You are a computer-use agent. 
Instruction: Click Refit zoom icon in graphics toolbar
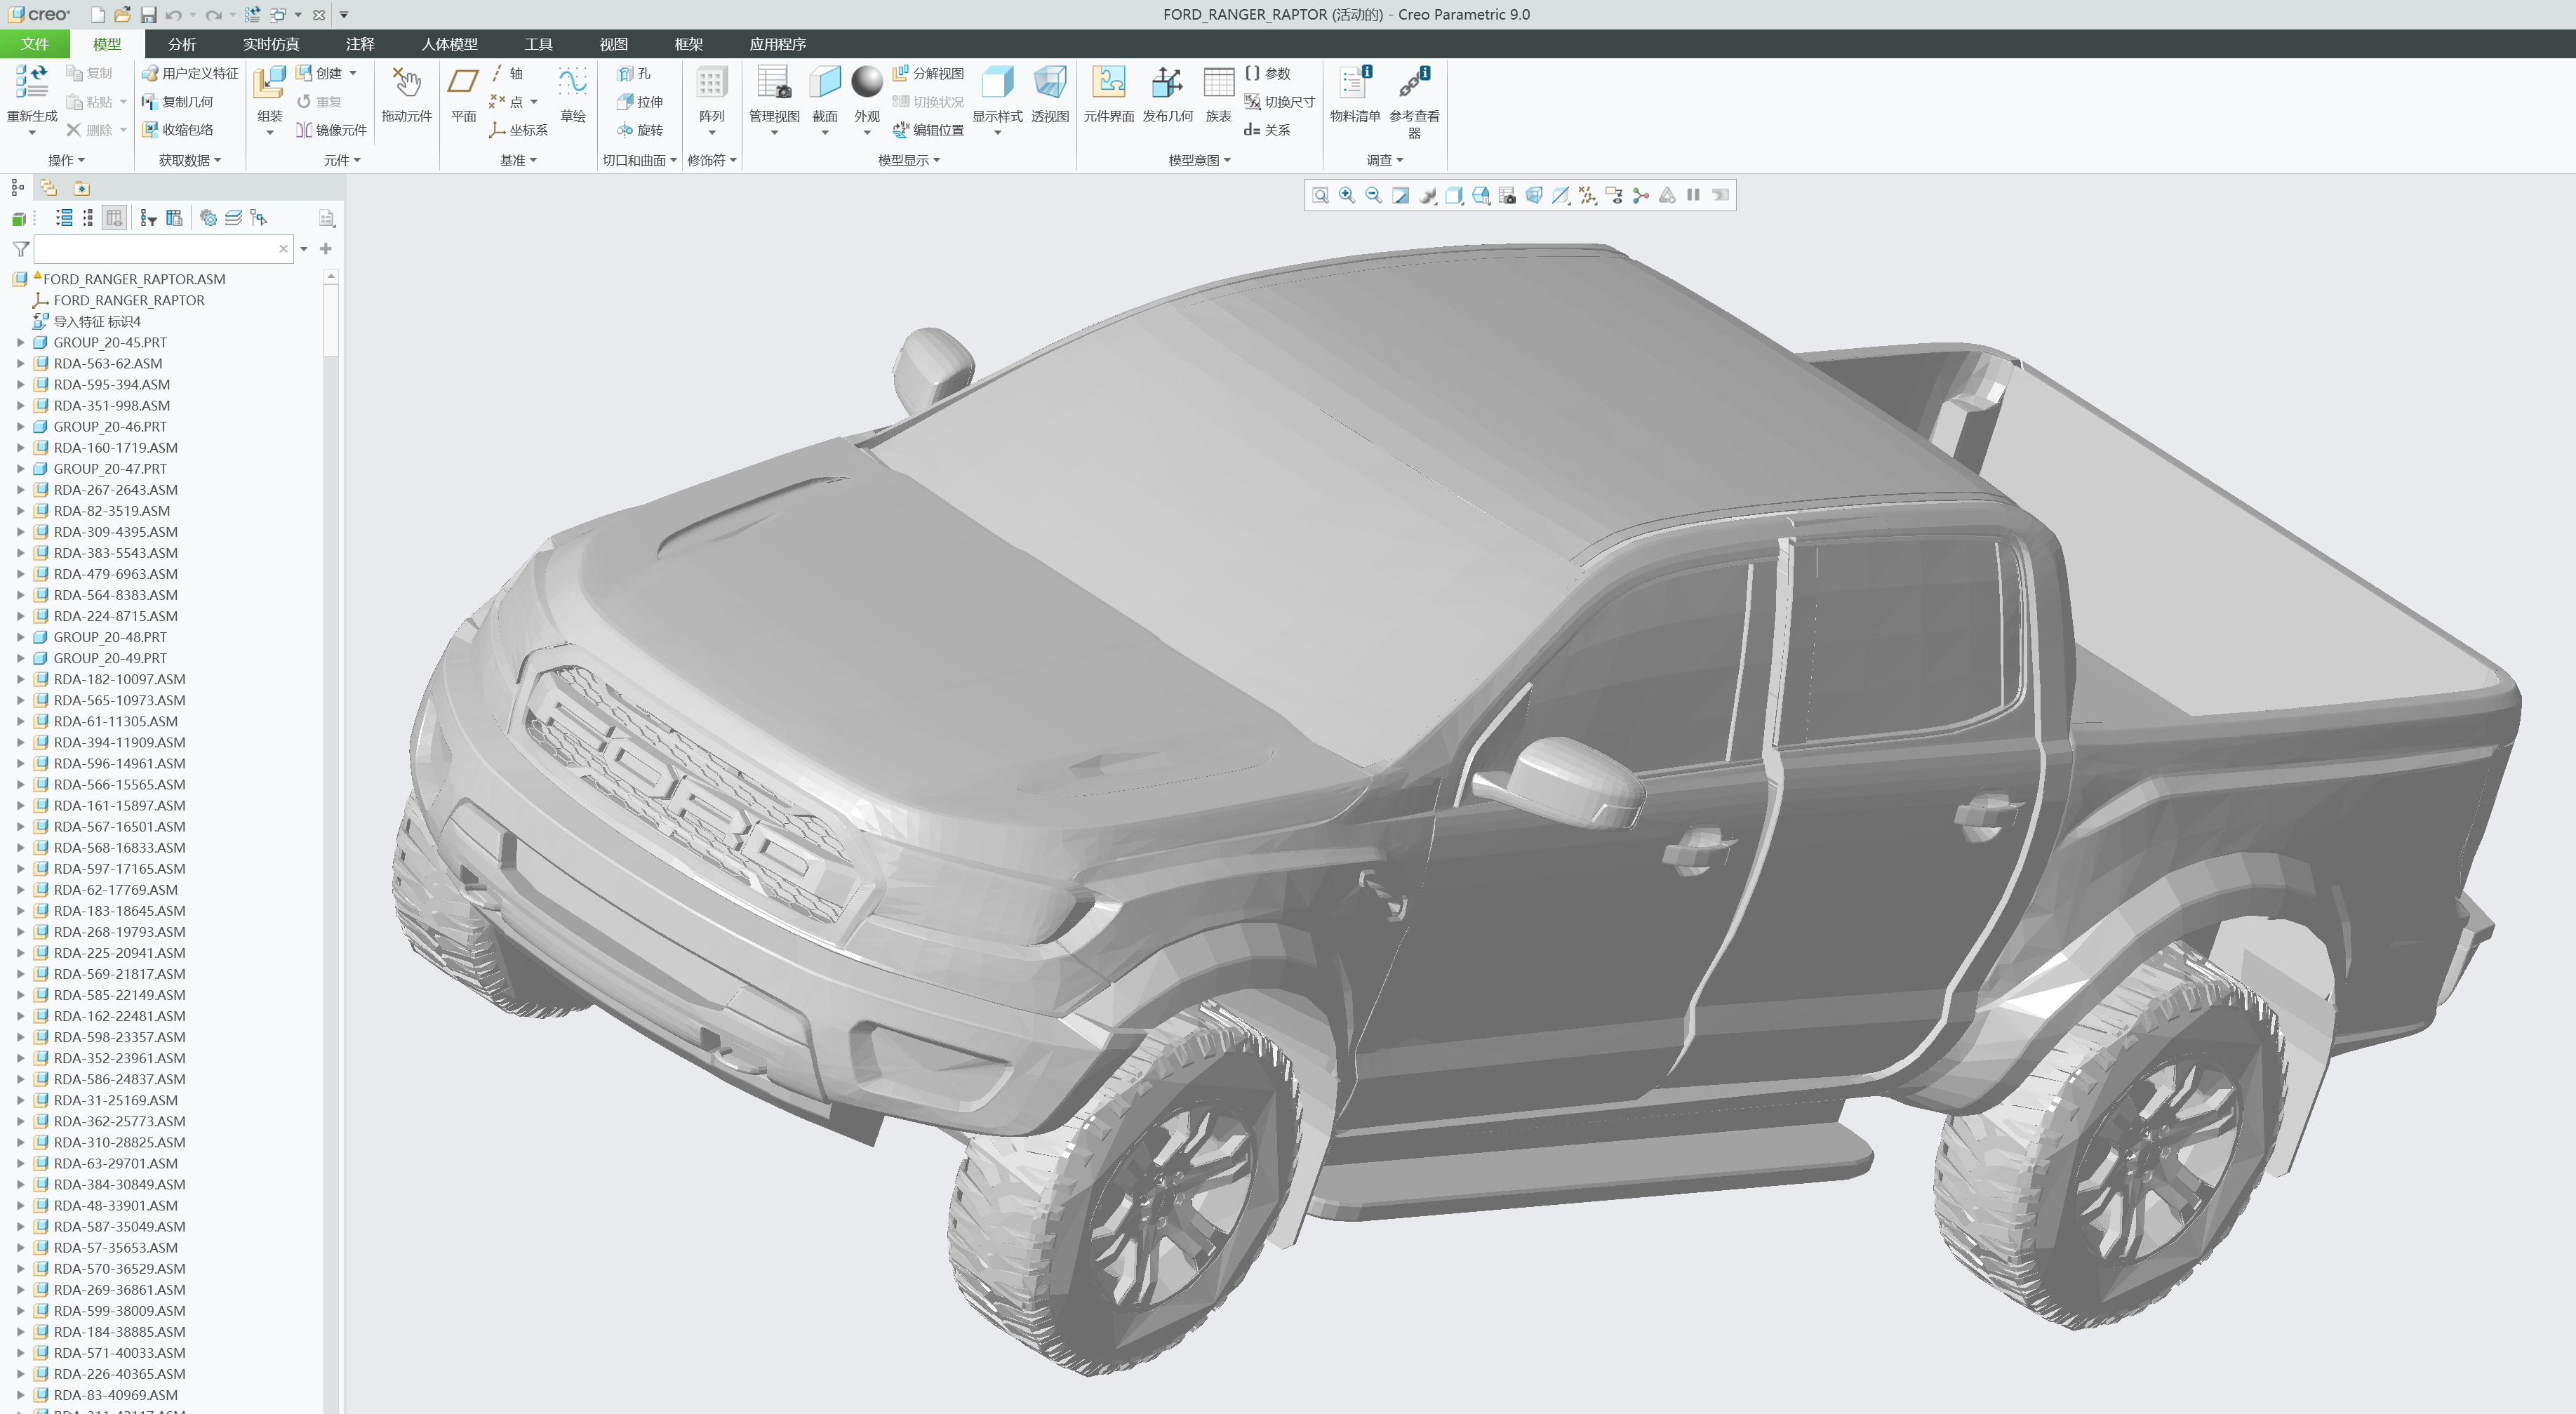pyautogui.click(x=1320, y=195)
